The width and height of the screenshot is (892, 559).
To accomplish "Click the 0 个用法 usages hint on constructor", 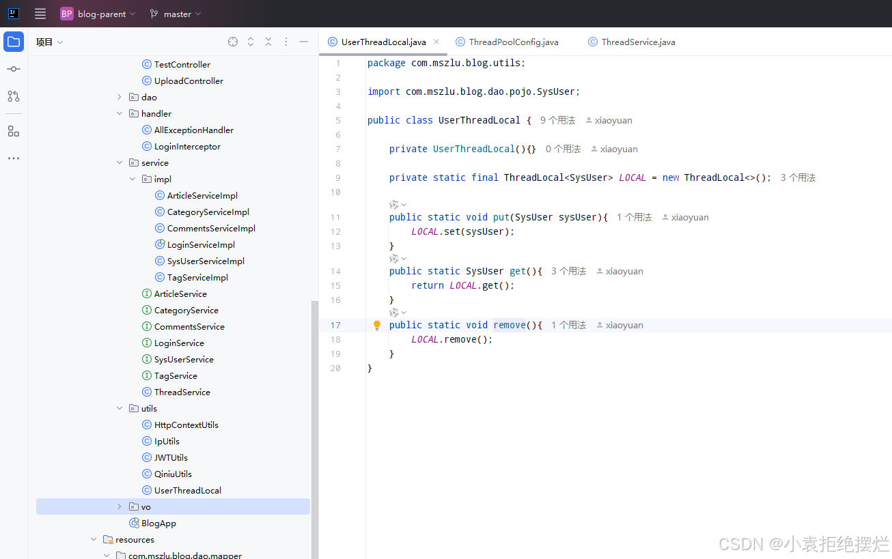I will (x=563, y=149).
